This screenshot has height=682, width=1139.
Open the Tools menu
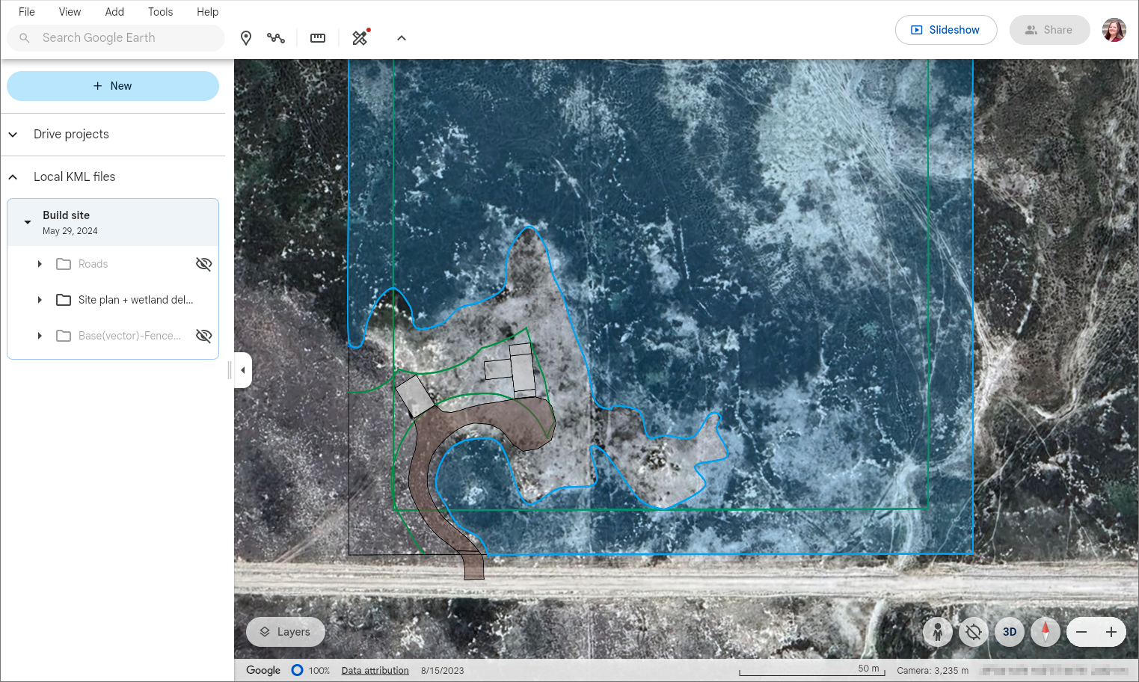coord(160,11)
